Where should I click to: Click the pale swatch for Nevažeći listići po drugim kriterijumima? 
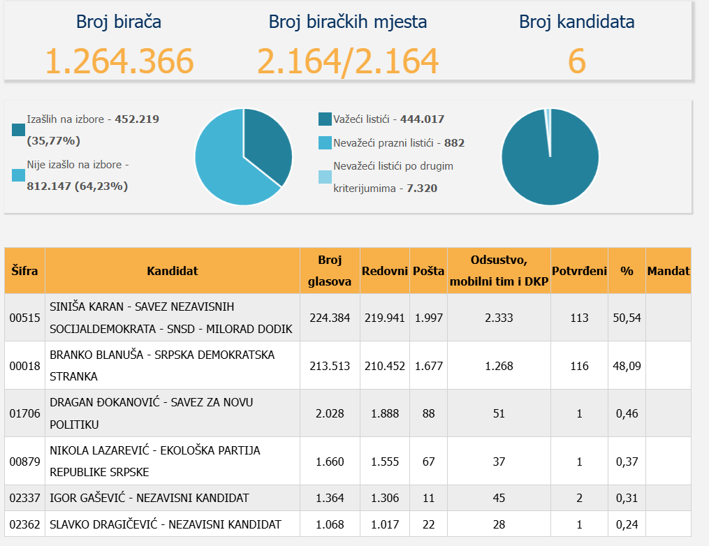325,177
